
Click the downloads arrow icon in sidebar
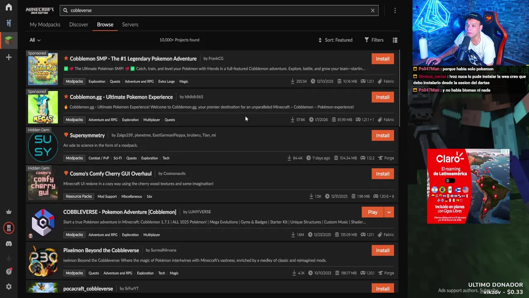9,258
